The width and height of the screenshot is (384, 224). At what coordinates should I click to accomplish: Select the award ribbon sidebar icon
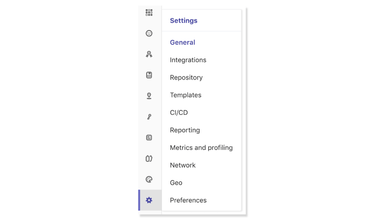tap(149, 54)
